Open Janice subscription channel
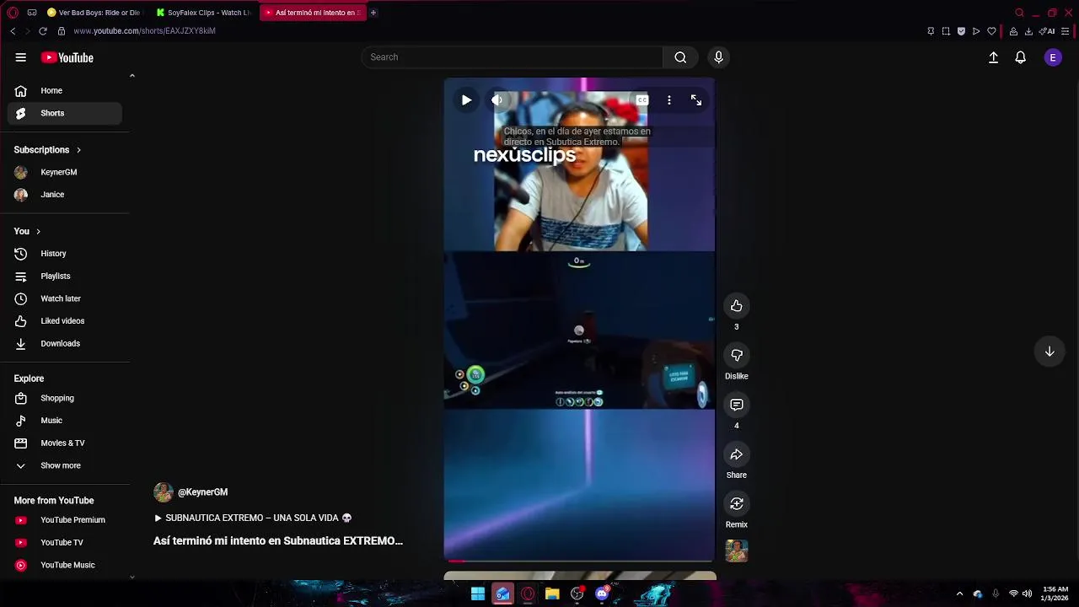The image size is (1079, 607). (65, 195)
